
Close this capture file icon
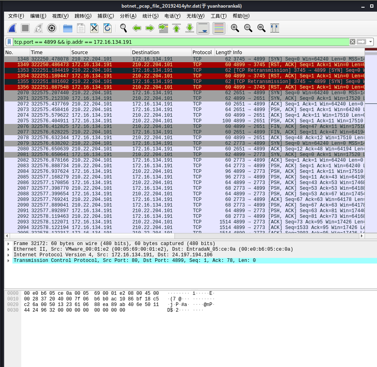coord(94,28)
